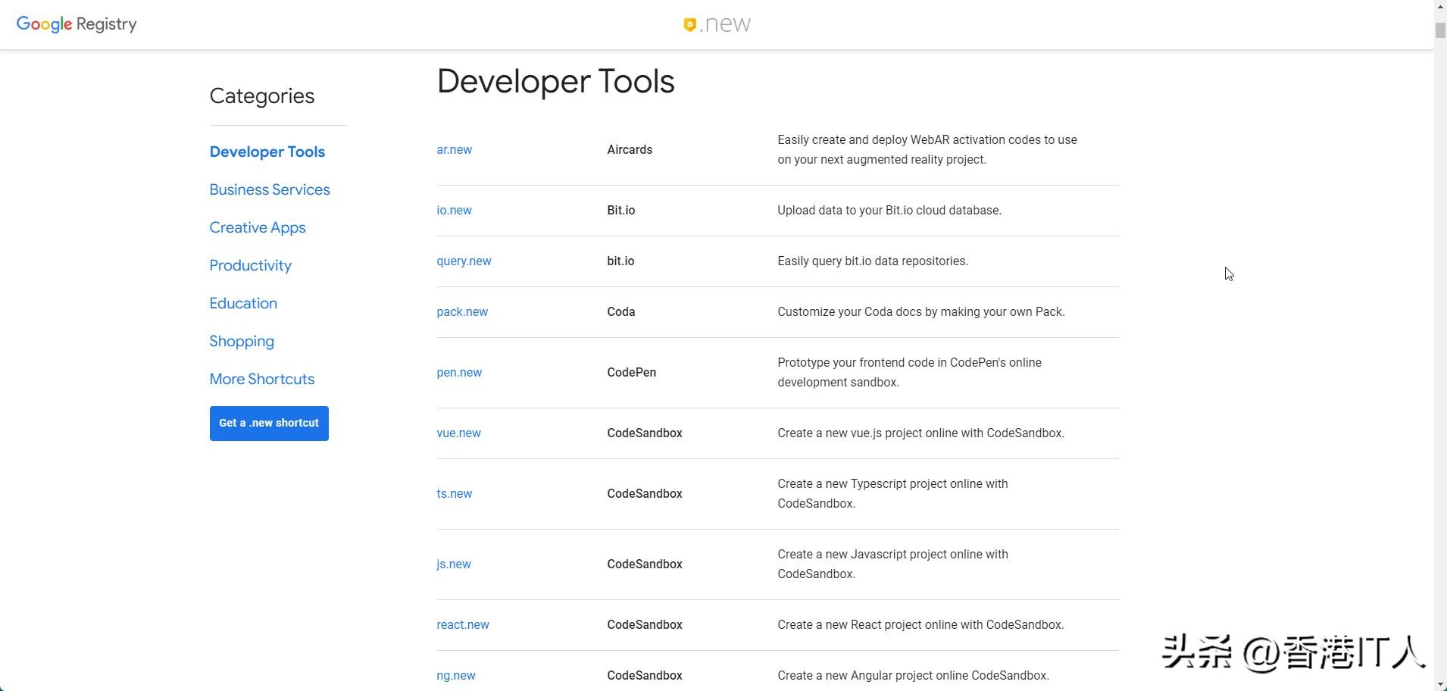
Task: Go to Creative Apps category
Action: click(258, 227)
